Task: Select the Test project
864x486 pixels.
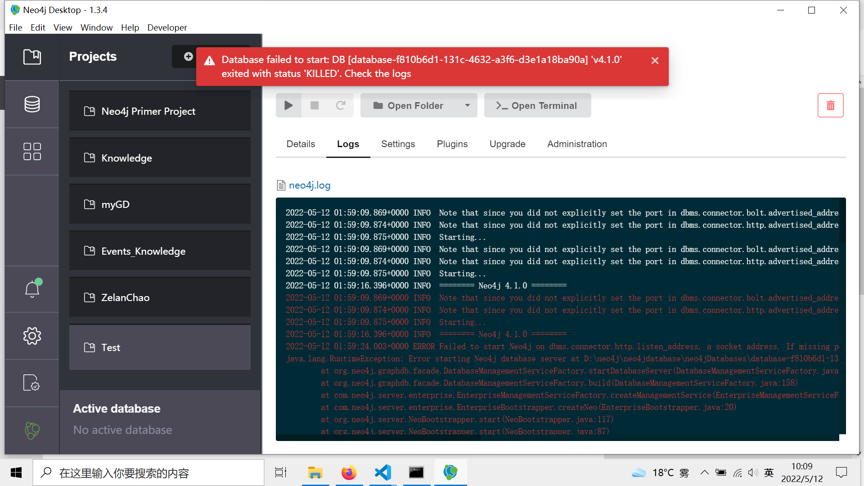Action: 160,347
